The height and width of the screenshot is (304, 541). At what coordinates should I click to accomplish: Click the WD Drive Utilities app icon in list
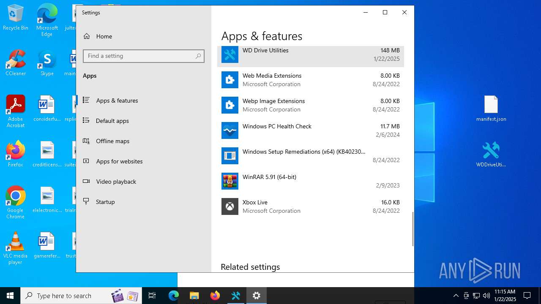230,54
